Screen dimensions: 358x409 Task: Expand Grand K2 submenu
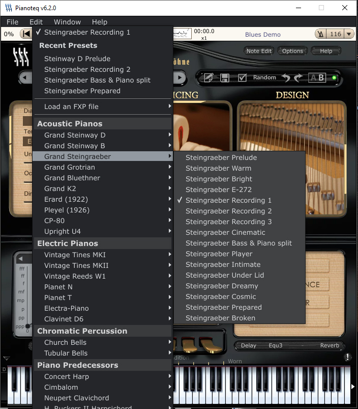103,188
